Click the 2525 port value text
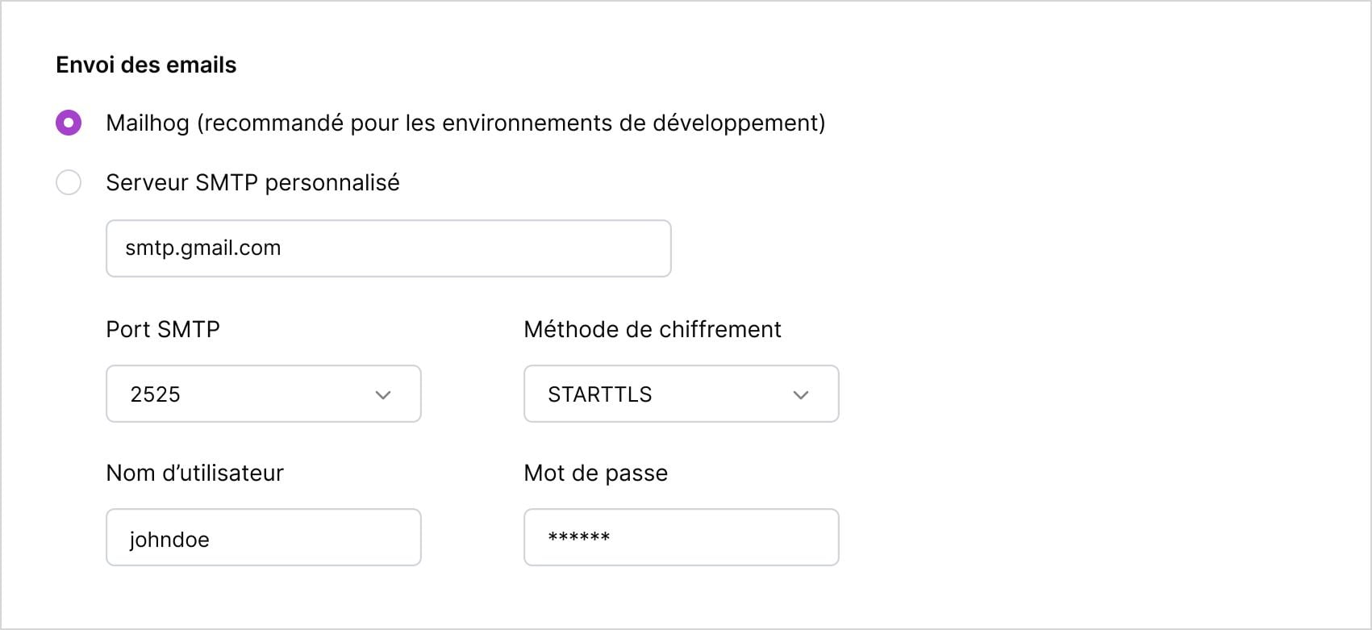 point(156,394)
